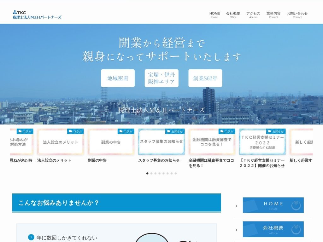
Task: Select the first carousel pagination dot
Action: point(147,174)
